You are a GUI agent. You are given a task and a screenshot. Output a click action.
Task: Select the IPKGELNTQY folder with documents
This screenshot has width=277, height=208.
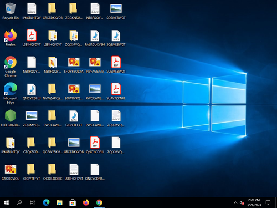click(11, 145)
